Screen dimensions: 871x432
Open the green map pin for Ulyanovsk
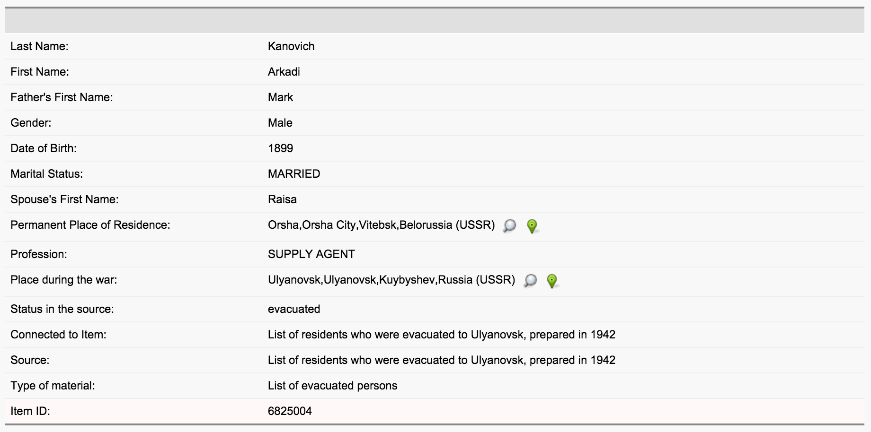click(x=551, y=281)
